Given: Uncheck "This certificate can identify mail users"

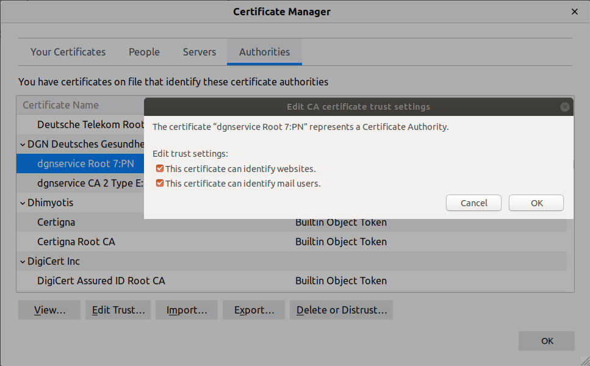Looking at the screenshot, I should pyautogui.click(x=159, y=183).
